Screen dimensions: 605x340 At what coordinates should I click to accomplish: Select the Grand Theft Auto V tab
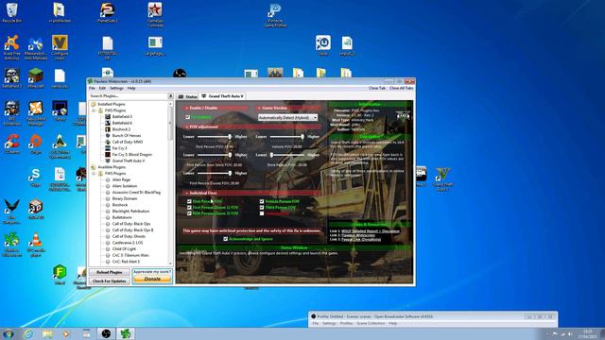(x=223, y=96)
